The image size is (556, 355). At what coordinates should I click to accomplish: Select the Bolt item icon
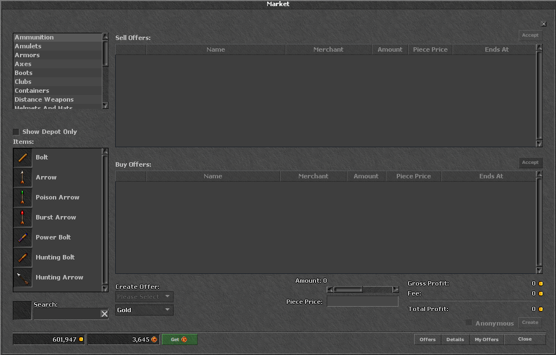point(23,158)
